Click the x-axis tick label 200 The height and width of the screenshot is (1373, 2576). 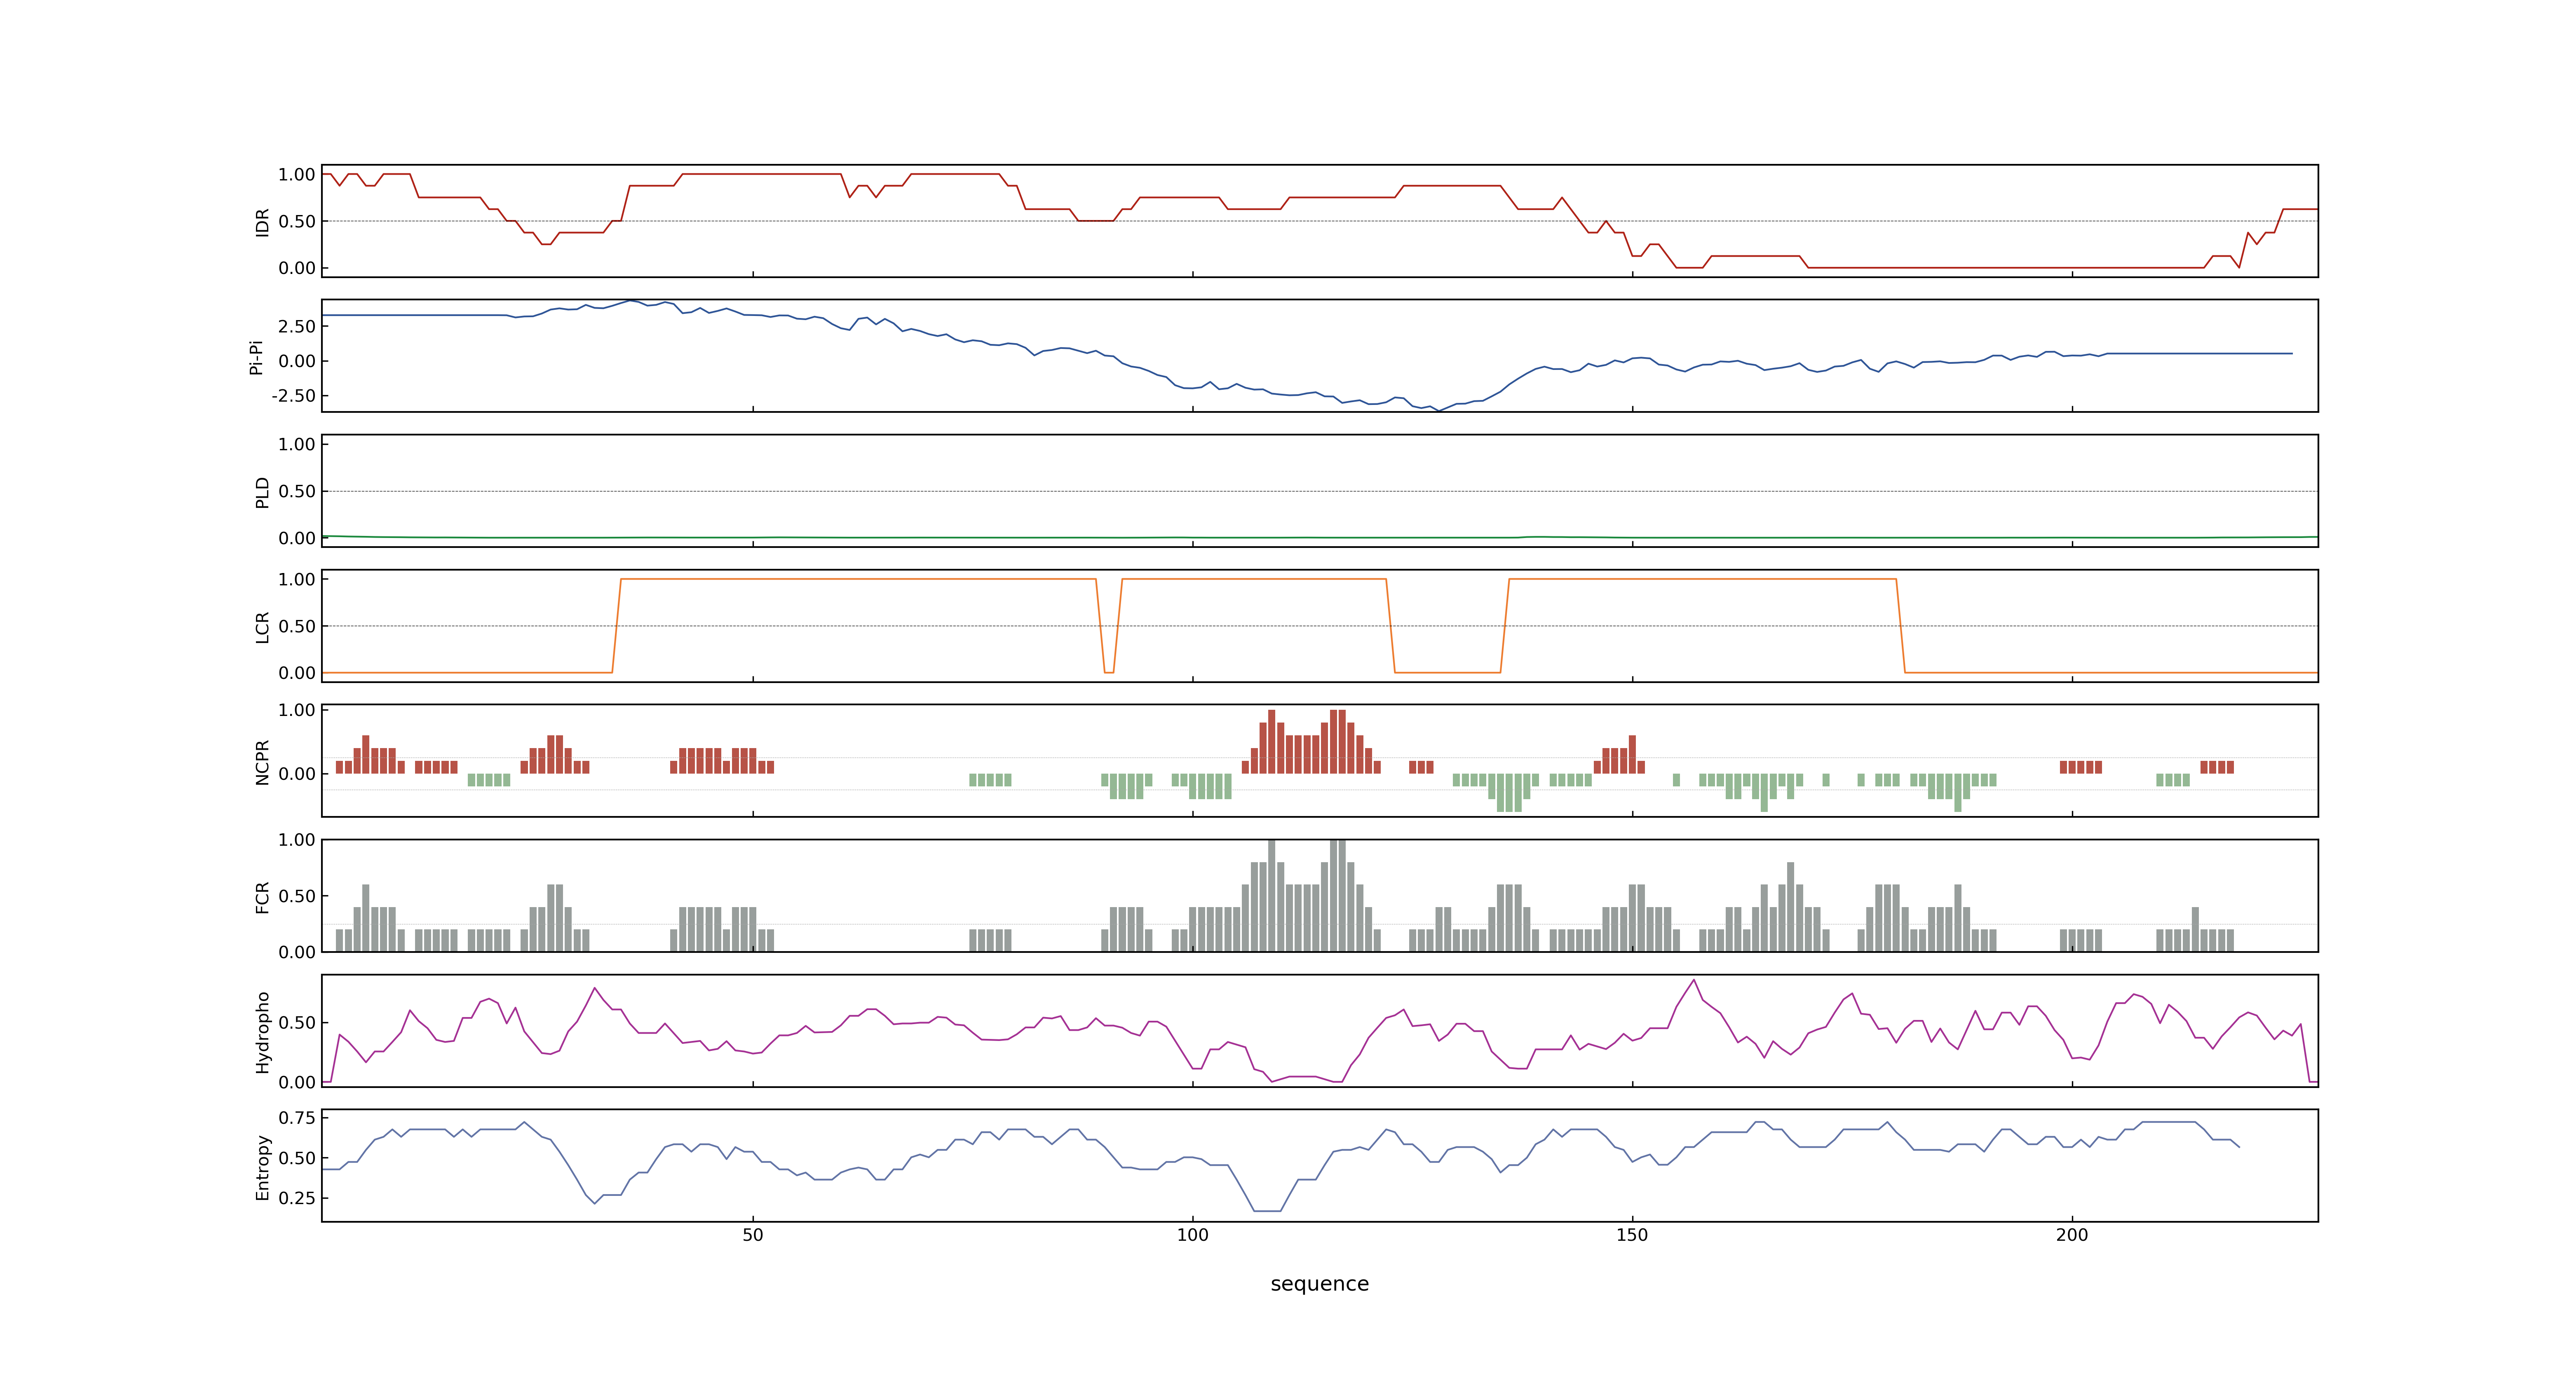point(2072,1235)
